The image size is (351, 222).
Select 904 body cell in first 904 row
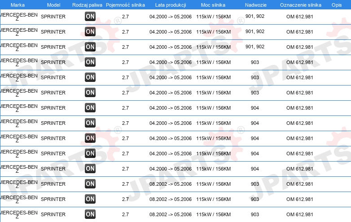point(255,108)
